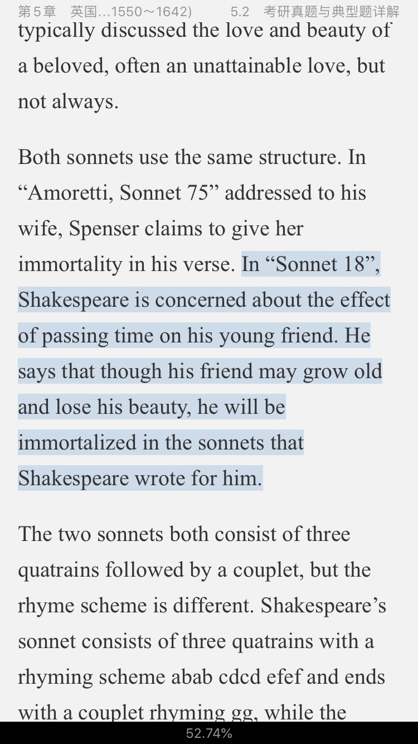Click highlighted text "Shakespeare wrote for him."

pos(140,479)
